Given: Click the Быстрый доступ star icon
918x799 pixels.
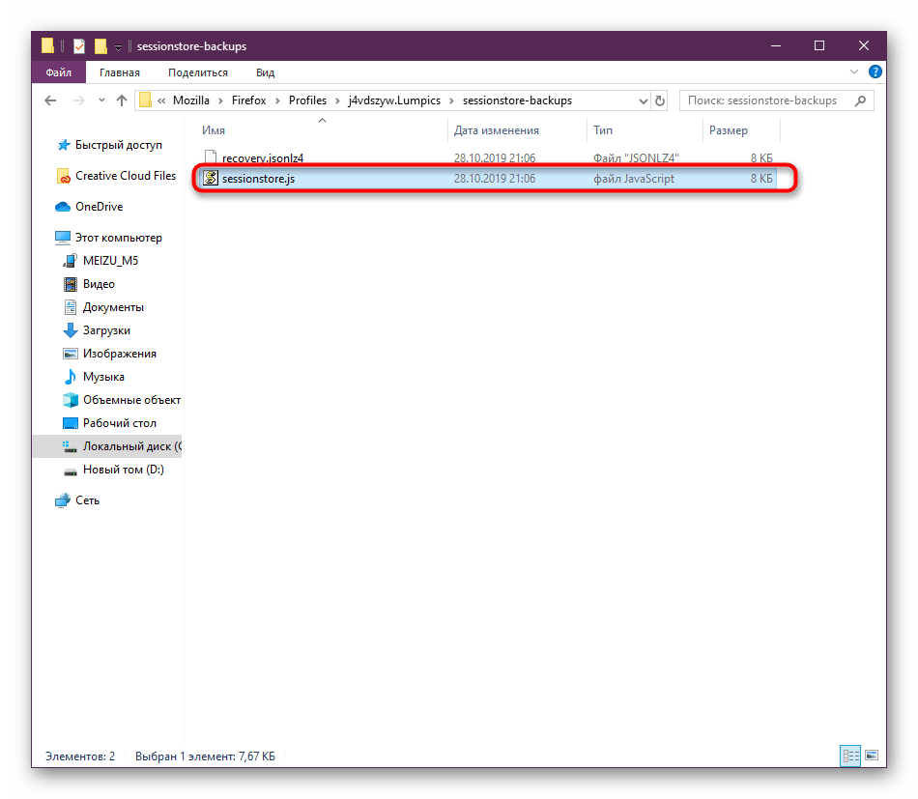Looking at the screenshot, I should click(x=64, y=145).
